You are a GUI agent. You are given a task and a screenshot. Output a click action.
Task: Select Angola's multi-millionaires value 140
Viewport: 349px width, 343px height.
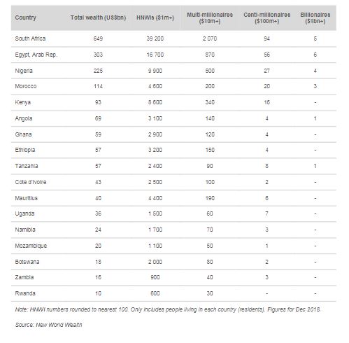(x=210, y=118)
